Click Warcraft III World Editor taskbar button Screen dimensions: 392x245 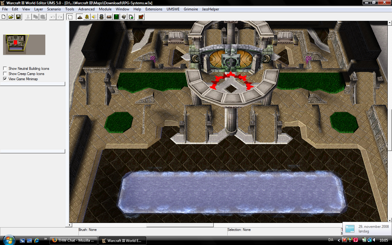(x=122, y=240)
